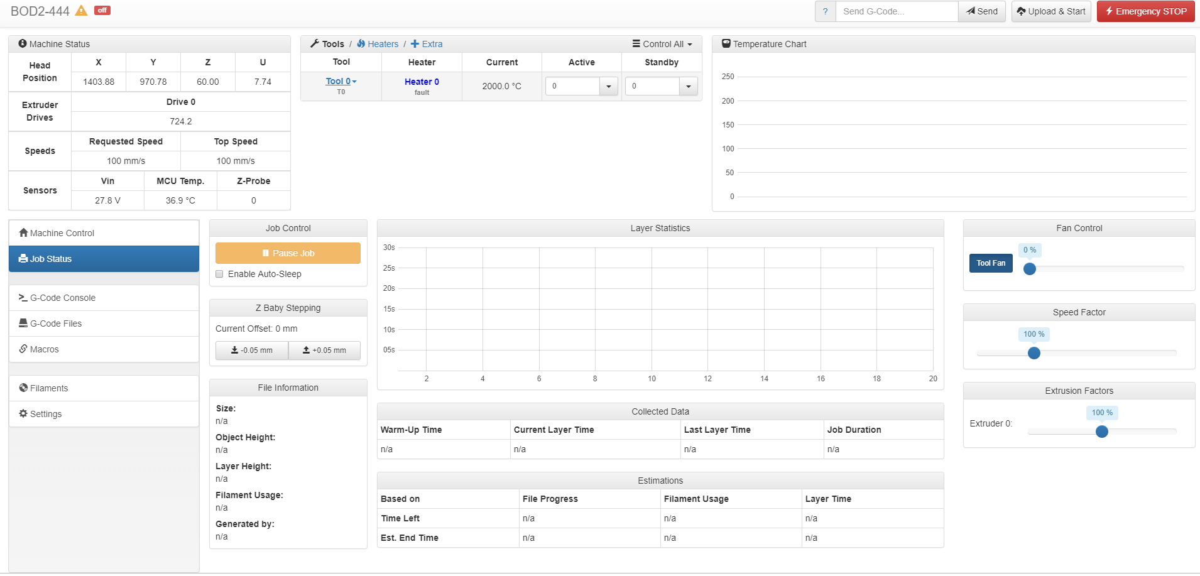Click the red 'off' status badge
1200x576 pixels.
click(102, 10)
